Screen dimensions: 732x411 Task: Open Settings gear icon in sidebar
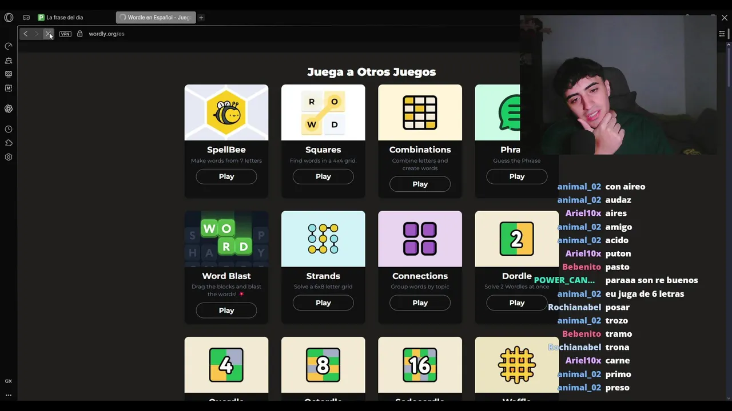pyautogui.click(x=9, y=157)
